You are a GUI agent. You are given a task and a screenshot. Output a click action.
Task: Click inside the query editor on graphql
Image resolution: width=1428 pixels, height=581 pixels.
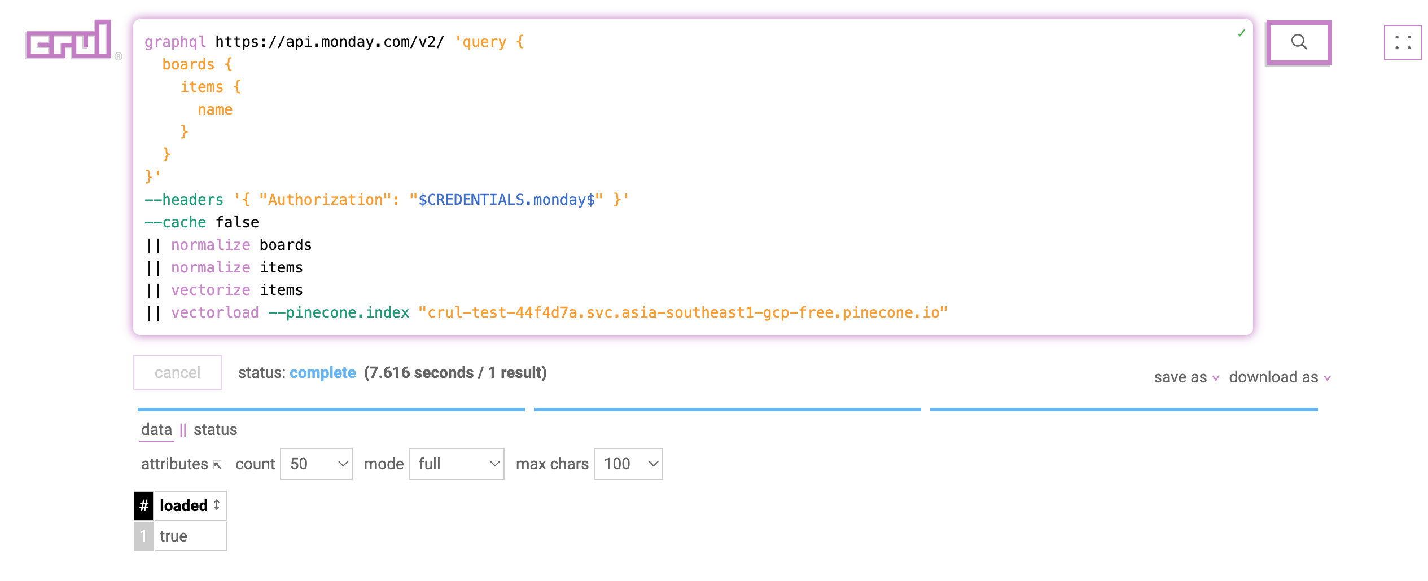(175, 42)
